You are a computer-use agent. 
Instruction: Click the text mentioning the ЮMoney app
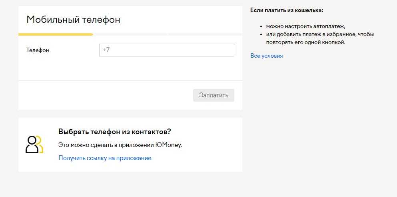[x=120, y=145]
